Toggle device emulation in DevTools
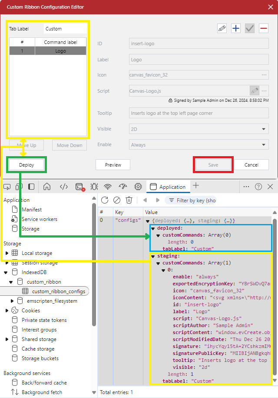This screenshot has height=398, width=278. coord(19,187)
